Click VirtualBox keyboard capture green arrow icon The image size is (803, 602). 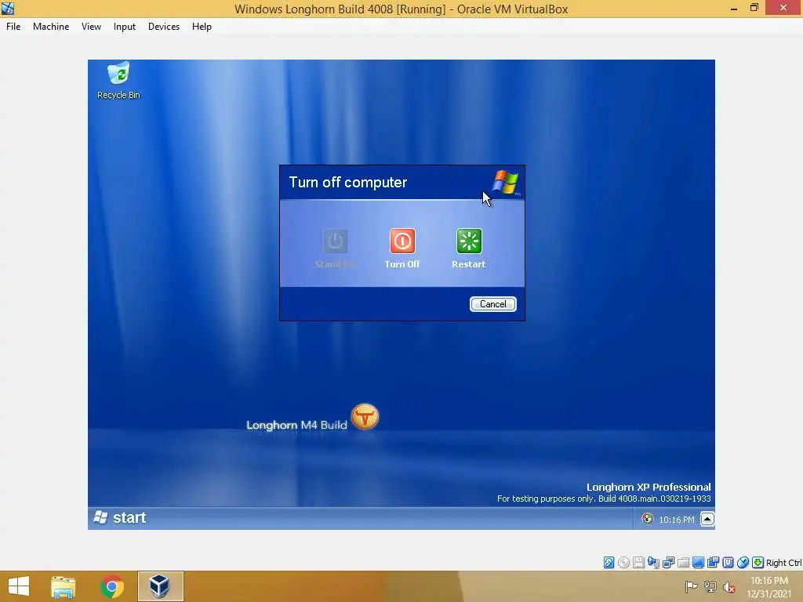[758, 563]
